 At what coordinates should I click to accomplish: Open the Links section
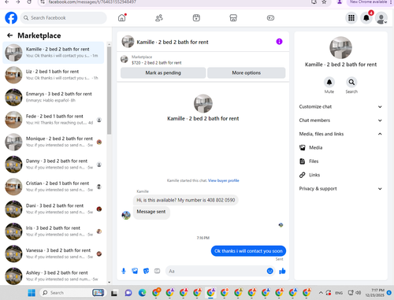340,175
